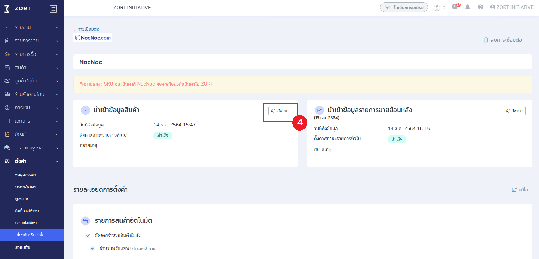This screenshot has height=259, width=539.
Task: Expand the เอกสาร menu chevron
Action: (x=57, y=121)
